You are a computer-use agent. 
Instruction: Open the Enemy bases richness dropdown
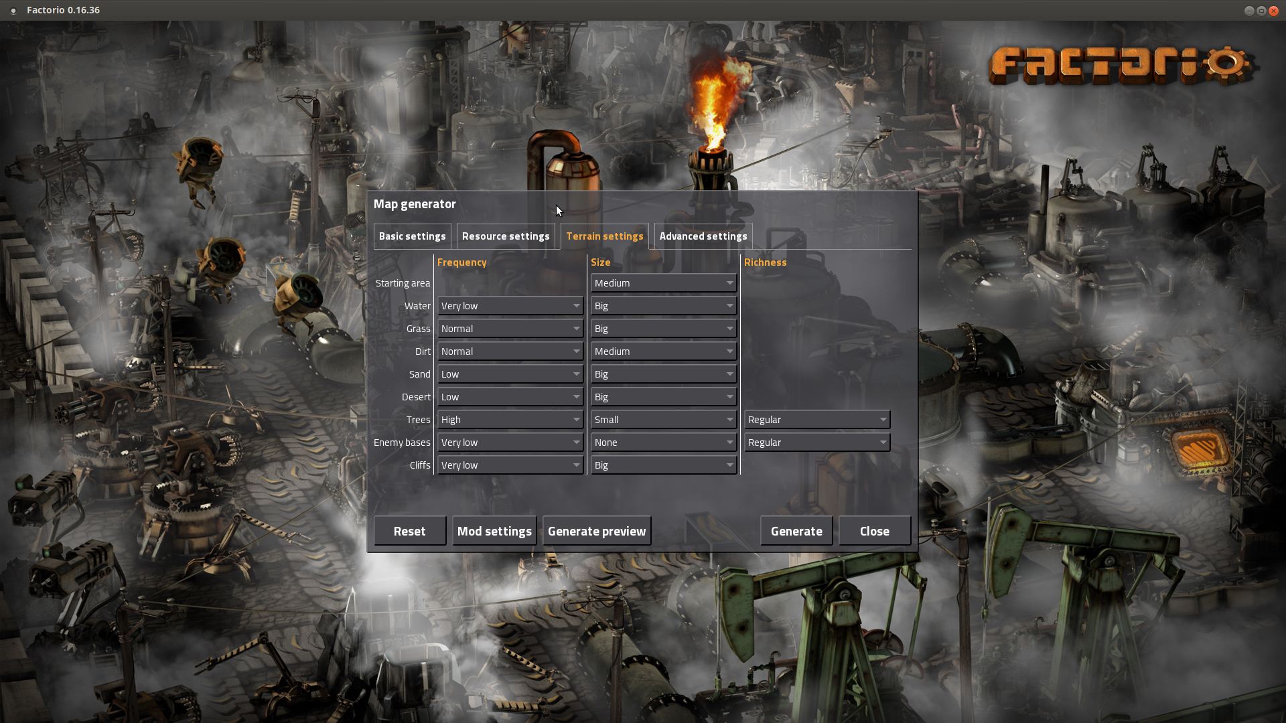click(x=816, y=442)
